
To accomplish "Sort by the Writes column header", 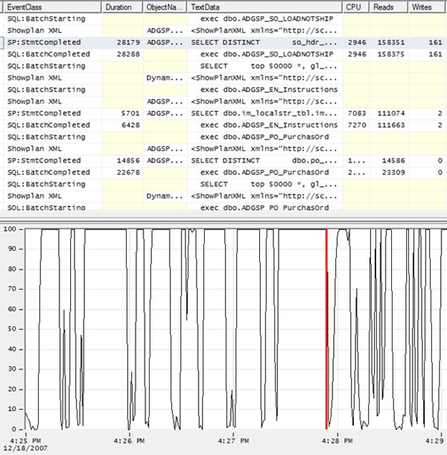I will [428, 7].
